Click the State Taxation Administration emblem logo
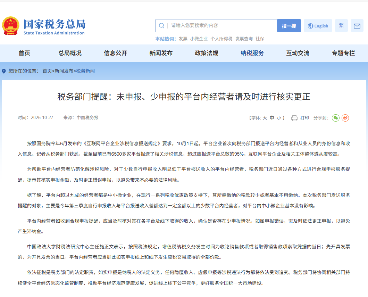 [x=11, y=26]
